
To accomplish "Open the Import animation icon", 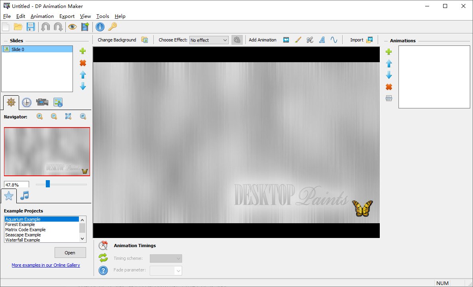I will (x=370, y=40).
